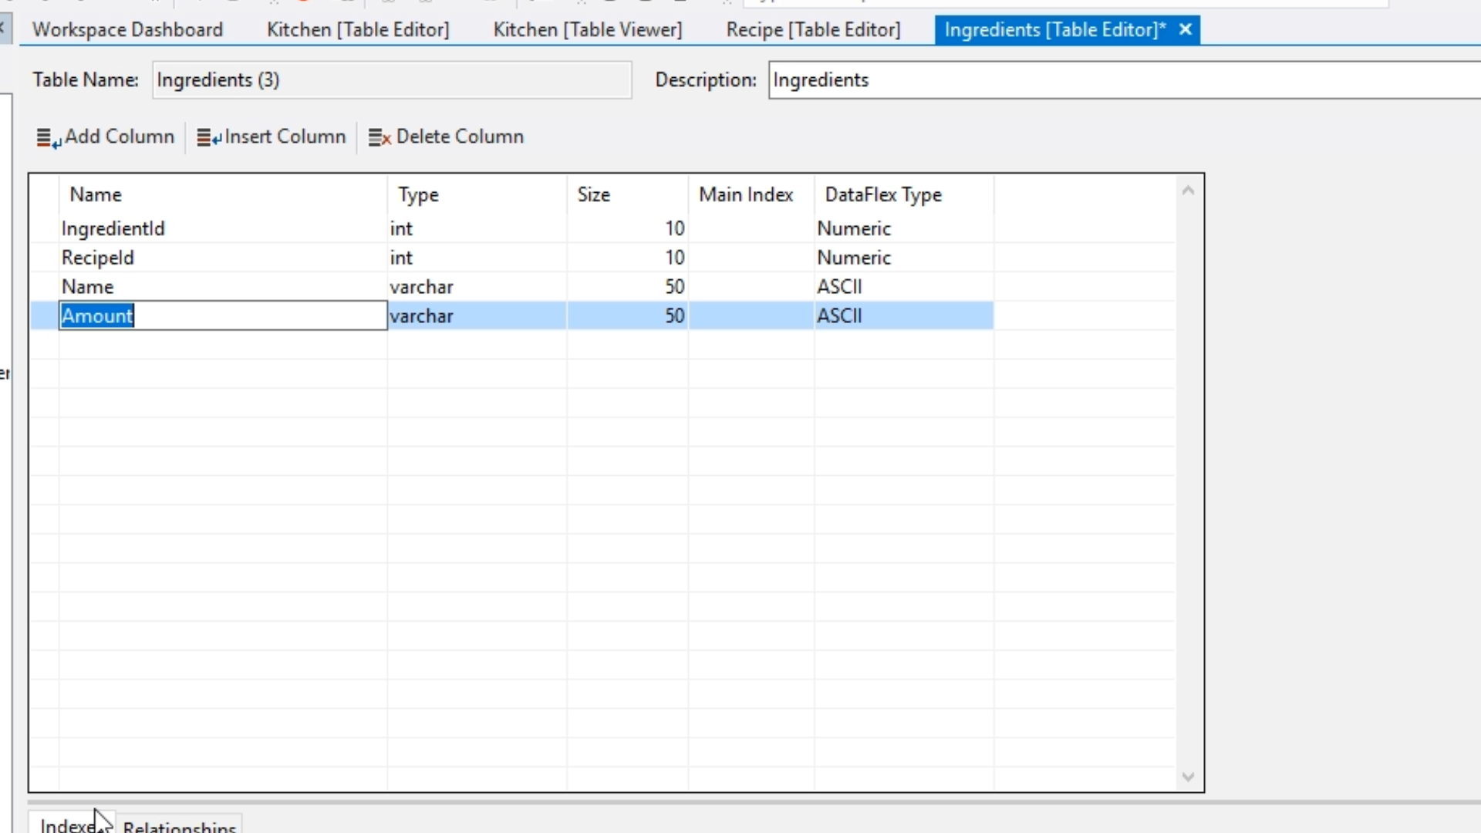This screenshot has height=833, width=1481.
Task: Switch to Workspace Dashboard tab
Action: [x=127, y=30]
